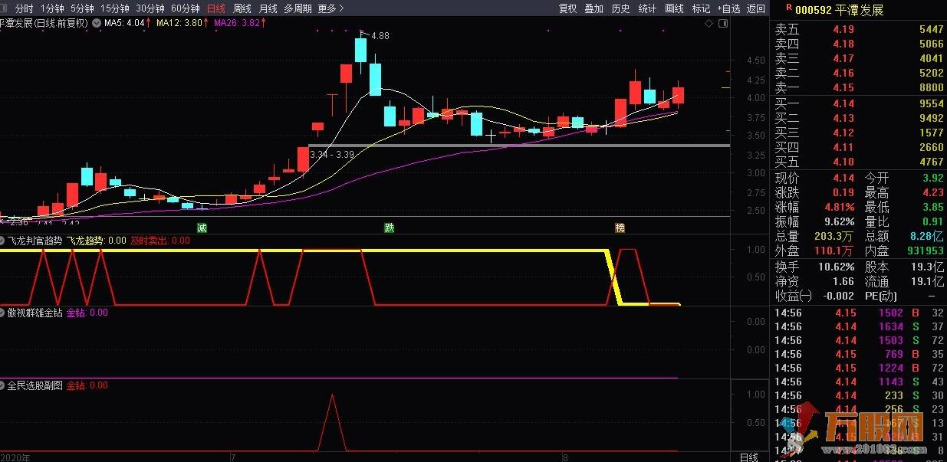The width and height of the screenshot is (947, 462).
Task: Click the stock name 平潭发展 in quote panel
Action: 860,10
